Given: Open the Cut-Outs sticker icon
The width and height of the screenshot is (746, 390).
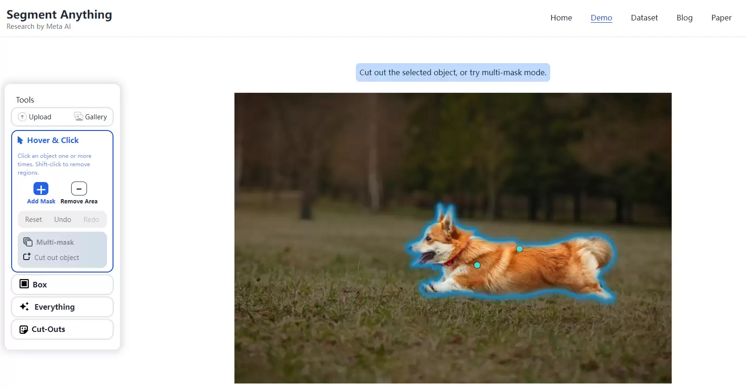Looking at the screenshot, I should pos(24,329).
